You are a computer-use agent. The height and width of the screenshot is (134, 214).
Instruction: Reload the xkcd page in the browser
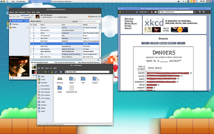pos(137,12)
